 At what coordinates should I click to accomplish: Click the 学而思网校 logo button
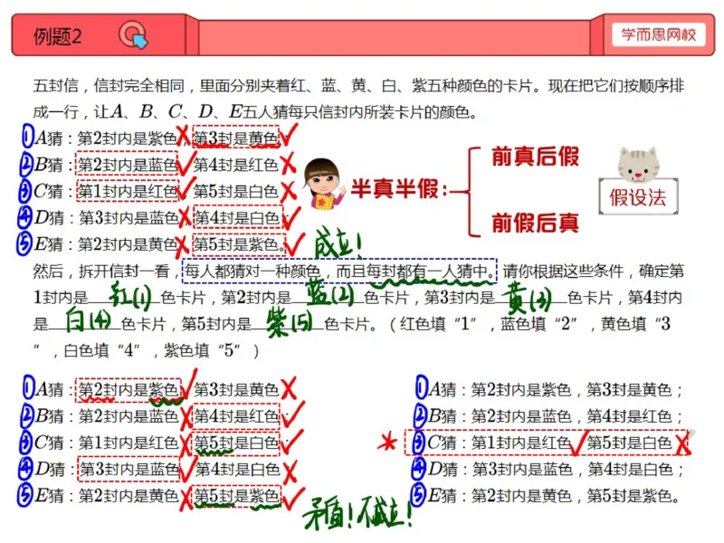point(659,34)
